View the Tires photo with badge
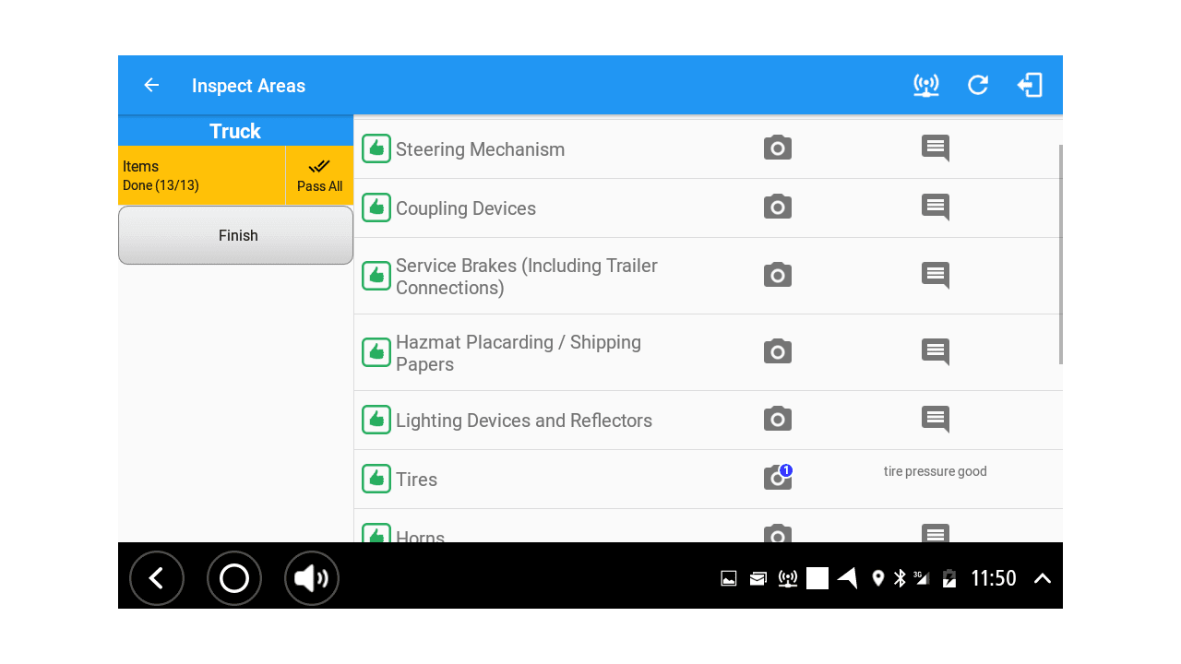1181x664 pixels. 778,478
